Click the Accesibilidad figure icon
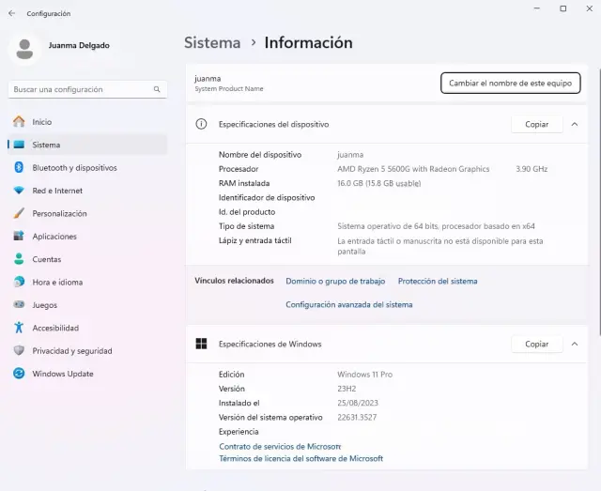This screenshot has height=491, width=601. [x=19, y=328]
